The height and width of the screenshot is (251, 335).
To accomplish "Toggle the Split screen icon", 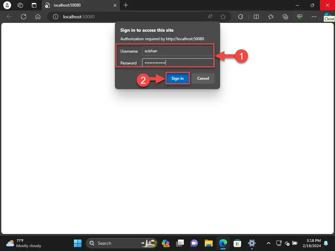I will pos(256,17).
